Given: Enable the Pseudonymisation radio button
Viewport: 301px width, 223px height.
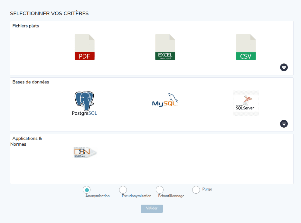Looking at the screenshot, I should (x=123, y=190).
